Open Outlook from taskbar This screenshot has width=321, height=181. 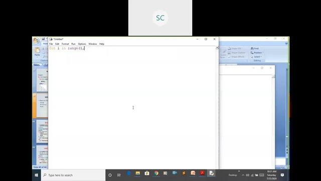click(175, 173)
